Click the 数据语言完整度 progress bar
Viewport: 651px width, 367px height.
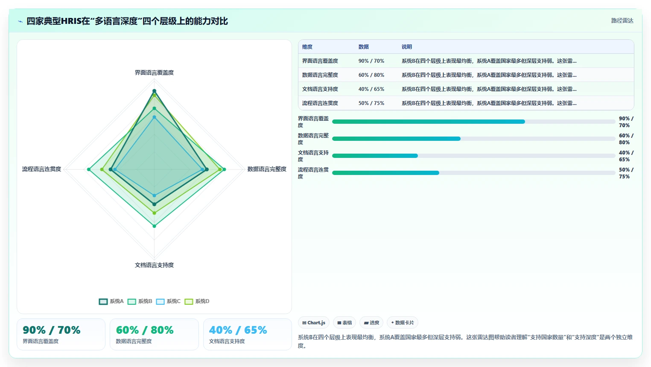(x=474, y=139)
